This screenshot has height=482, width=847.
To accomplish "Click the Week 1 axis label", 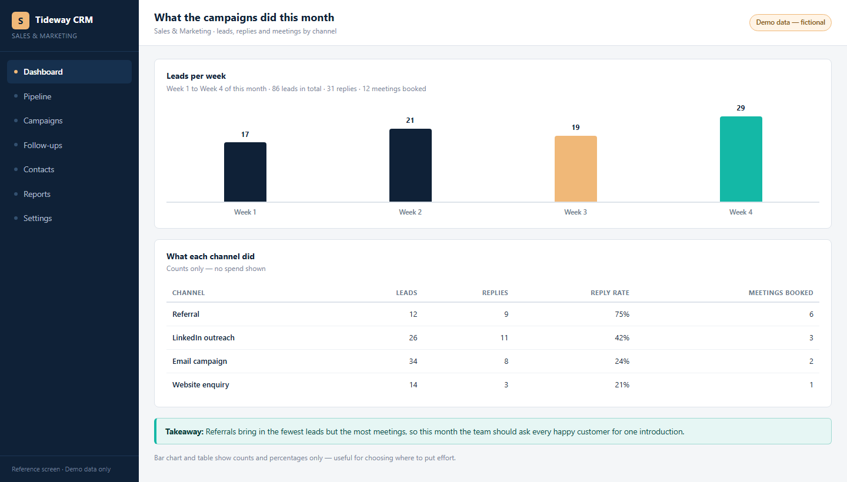I will (245, 212).
